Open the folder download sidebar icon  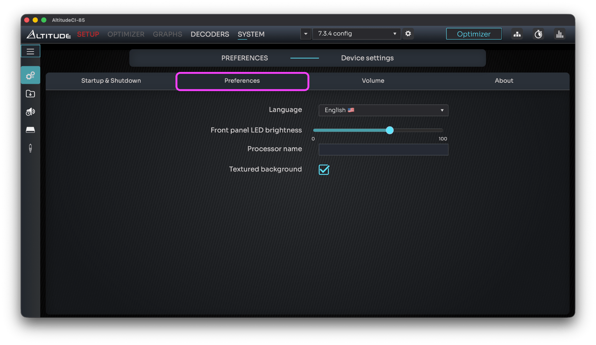pos(30,94)
